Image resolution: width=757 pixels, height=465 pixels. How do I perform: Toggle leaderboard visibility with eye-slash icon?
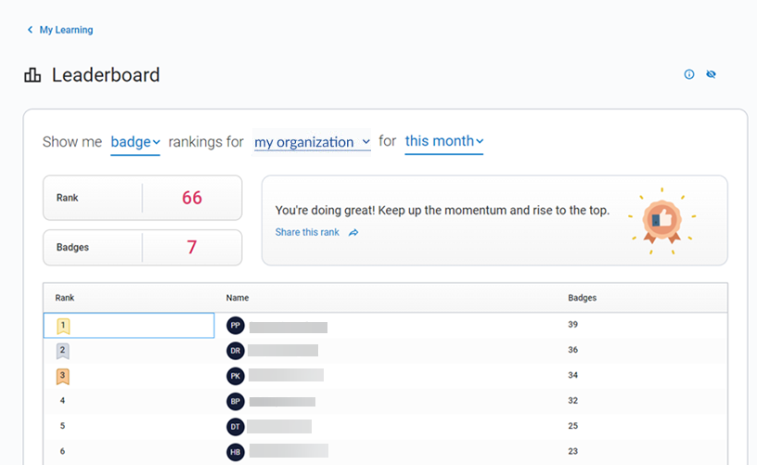tap(712, 75)
